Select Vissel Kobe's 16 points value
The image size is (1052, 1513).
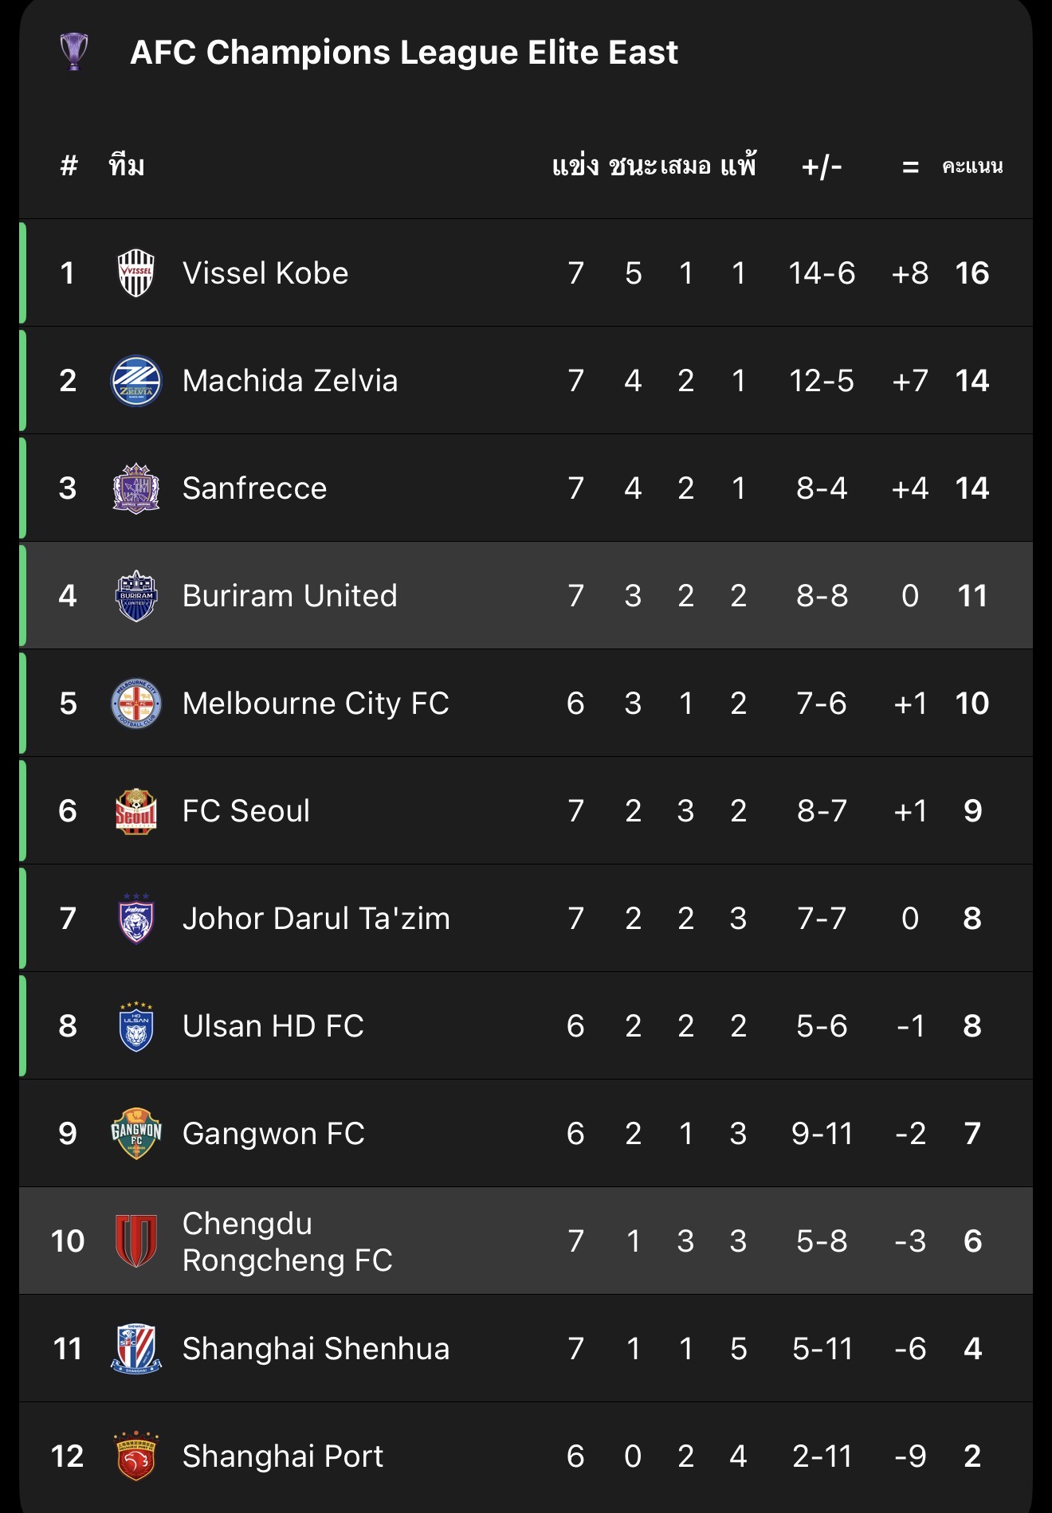point(972,273)
